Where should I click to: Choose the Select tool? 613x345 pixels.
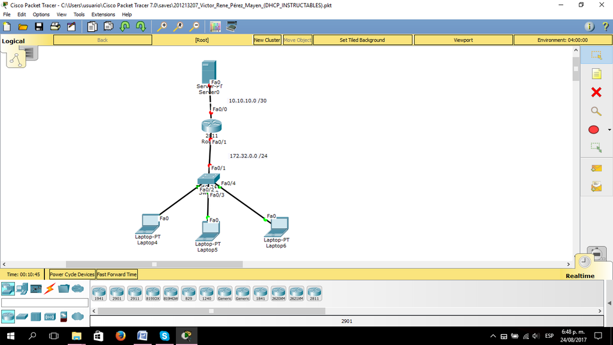(x=596, y=55)
